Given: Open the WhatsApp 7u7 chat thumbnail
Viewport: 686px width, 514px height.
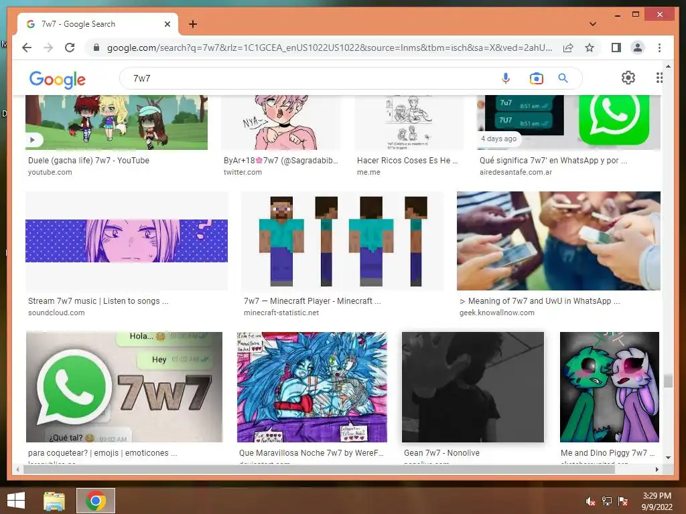Looking at the screenshot, I should [569, 122].
